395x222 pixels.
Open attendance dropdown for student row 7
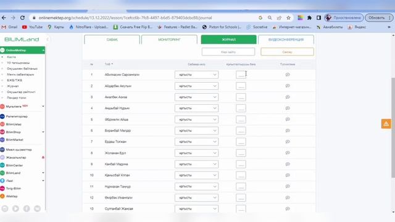(x=196, y=142)
